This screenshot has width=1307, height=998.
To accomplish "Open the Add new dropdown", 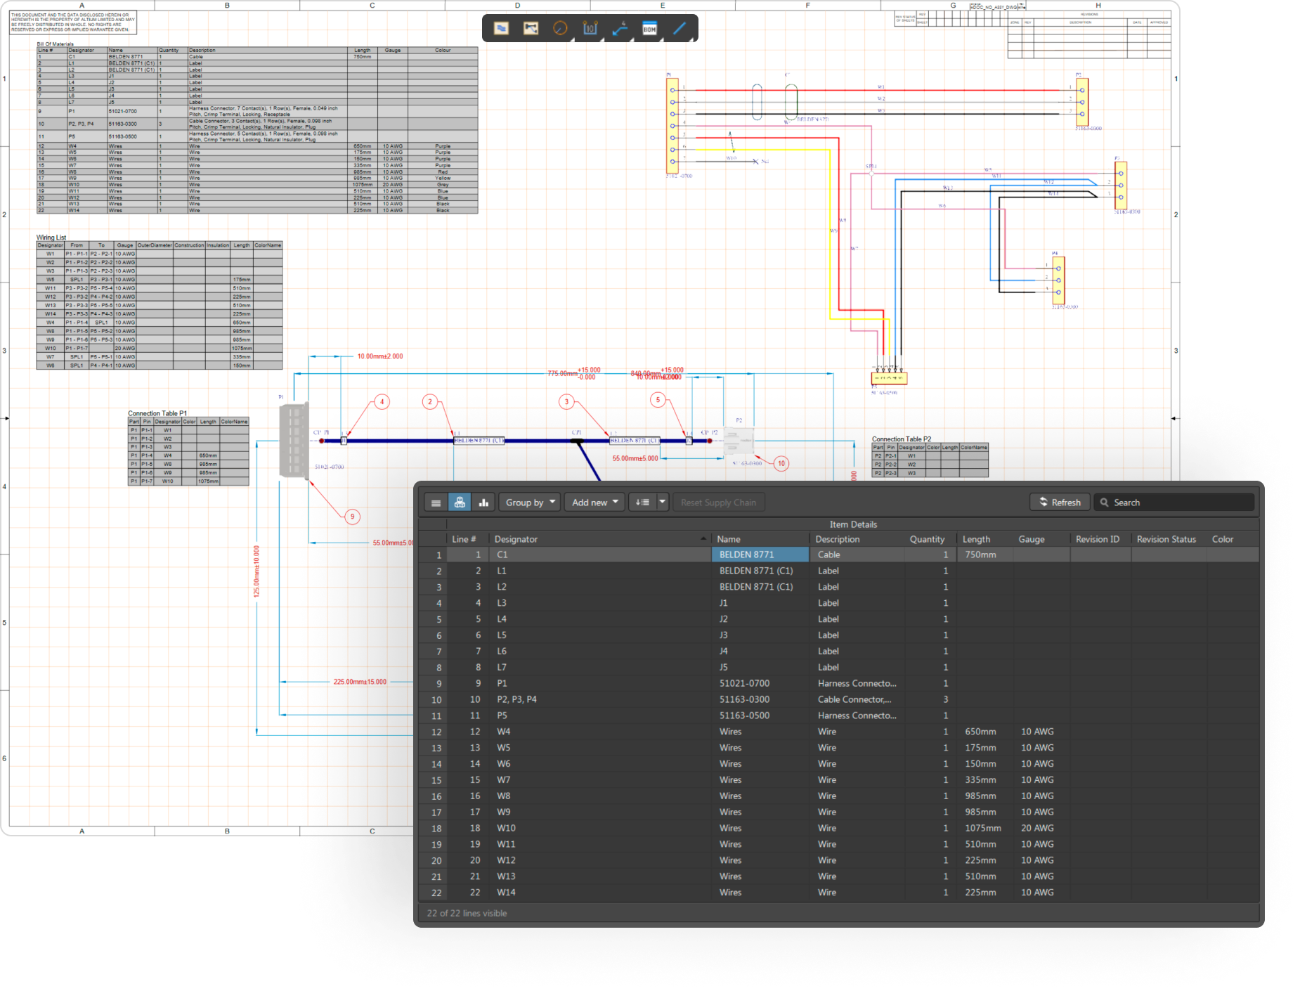I will pos(594,502).
